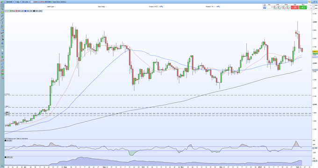Select the blue crosshair cursor tool
The image size is (318, 168).
click(2, 43)
